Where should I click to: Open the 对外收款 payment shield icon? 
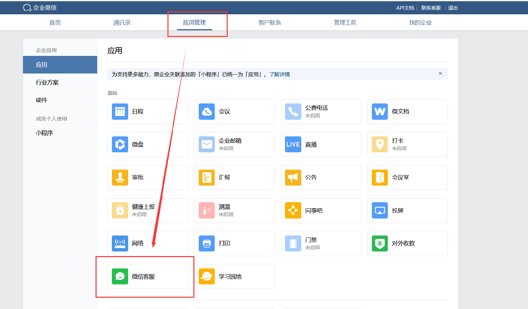click(x=380, y=243)
